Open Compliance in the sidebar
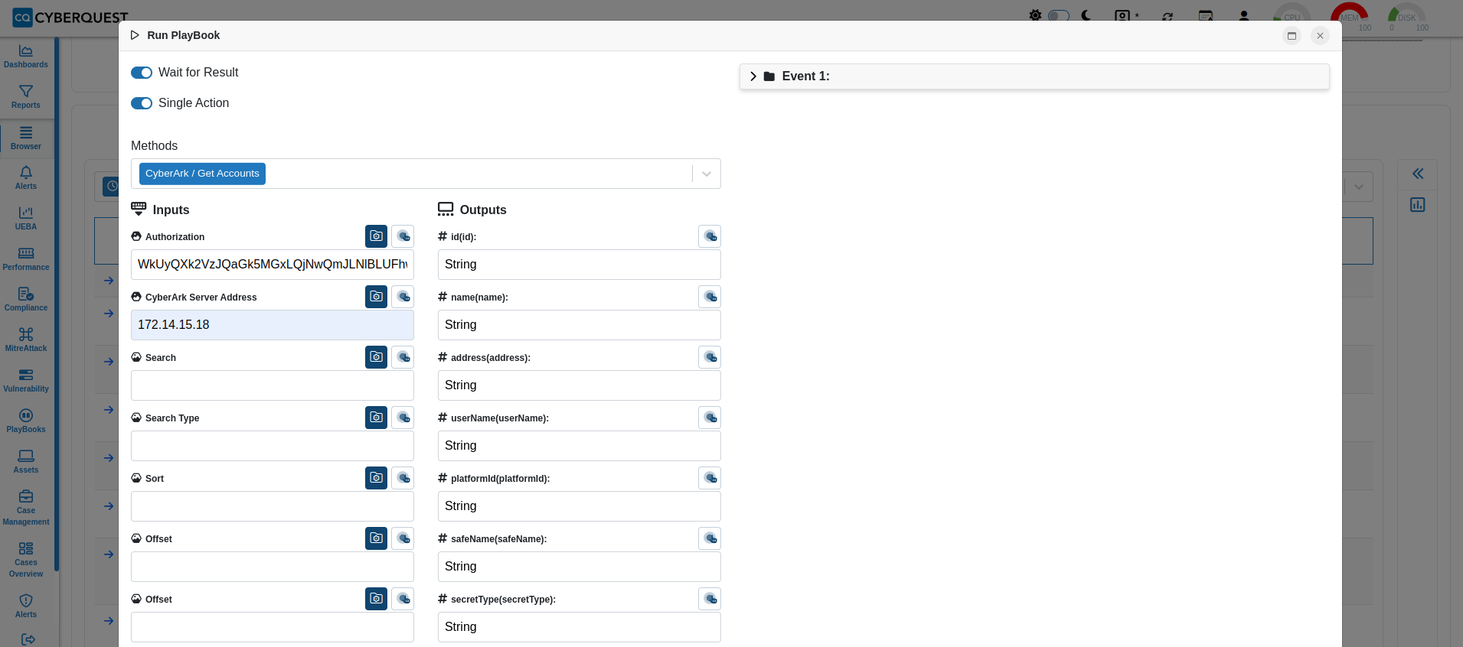Image resolution: width=1463 pixels, height=647 pixels. tap(26, 300)
